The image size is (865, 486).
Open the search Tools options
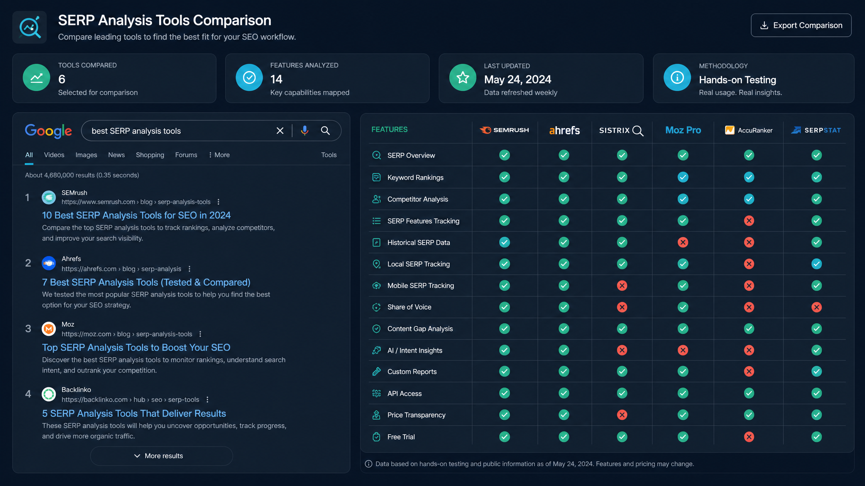[329, 155]
